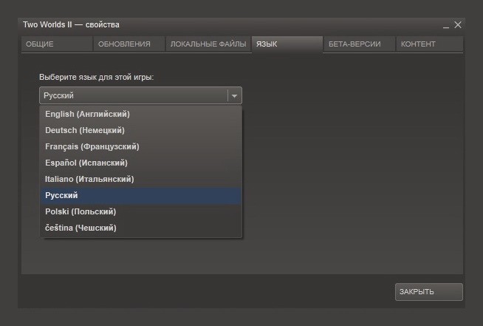483x326 pixels.
Task: Select Italiano (Итальянский) language
Action: [141, 179]
